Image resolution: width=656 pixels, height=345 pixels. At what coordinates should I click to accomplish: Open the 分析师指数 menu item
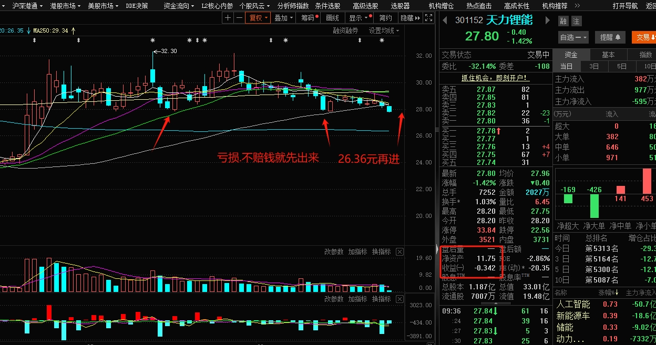tap(293, 6)
